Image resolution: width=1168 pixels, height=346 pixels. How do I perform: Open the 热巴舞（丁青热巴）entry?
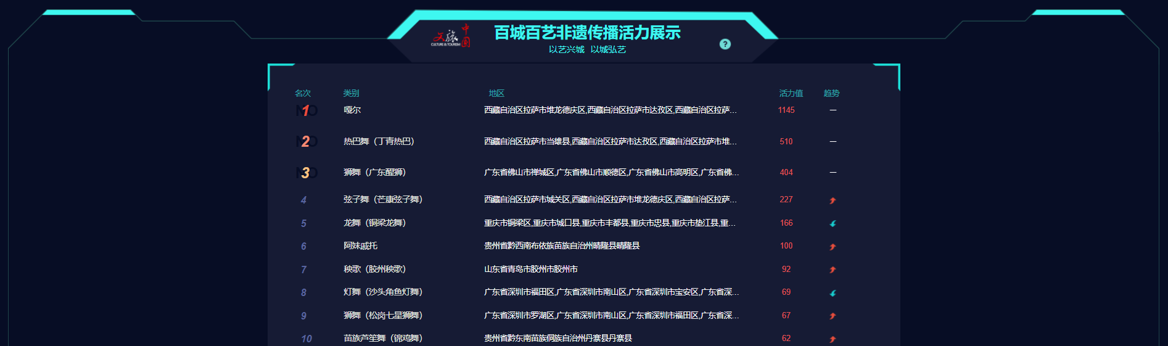click(379, 141)
